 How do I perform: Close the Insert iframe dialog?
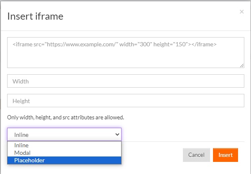pos(242,12)
